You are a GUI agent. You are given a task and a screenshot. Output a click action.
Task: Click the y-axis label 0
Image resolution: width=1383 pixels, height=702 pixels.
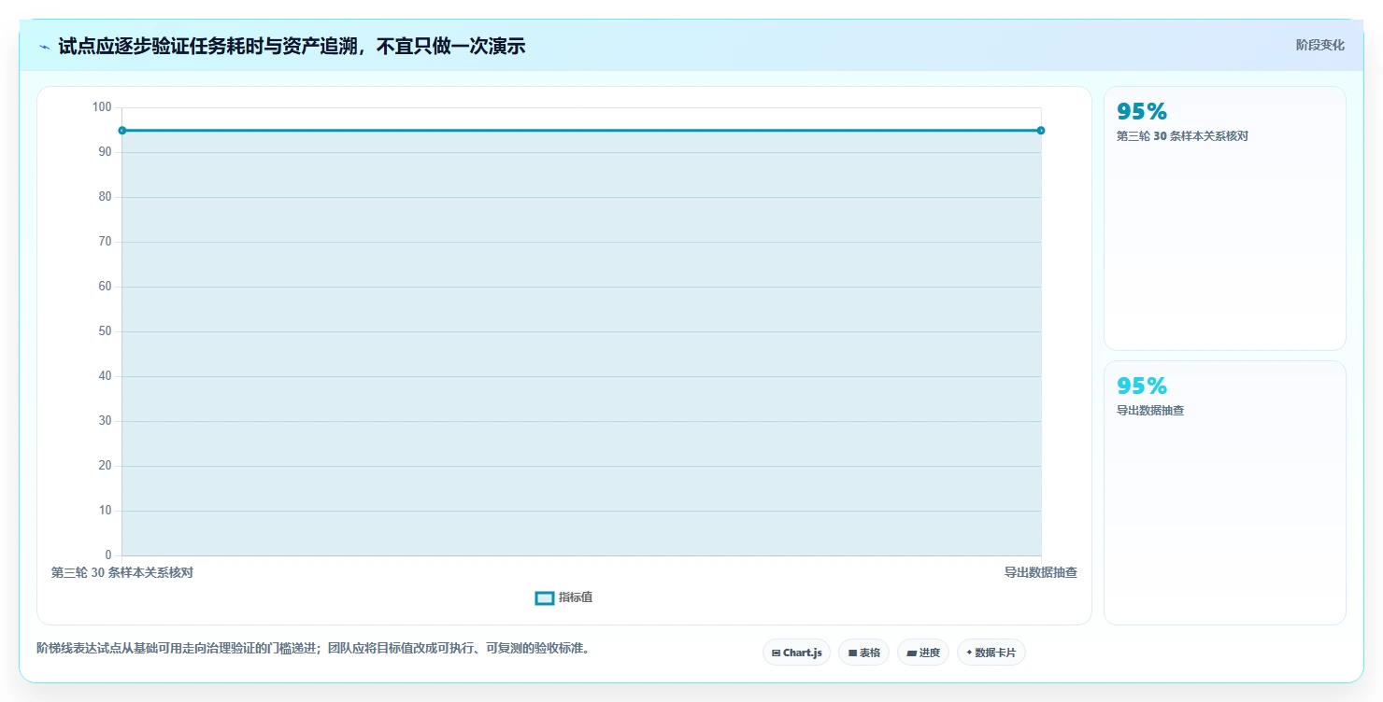click(108, 555)
